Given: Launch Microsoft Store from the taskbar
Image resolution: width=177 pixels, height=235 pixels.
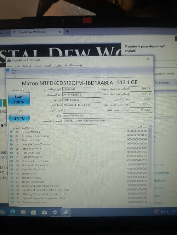Looking at the screenshot, I should tap(34, 212).
